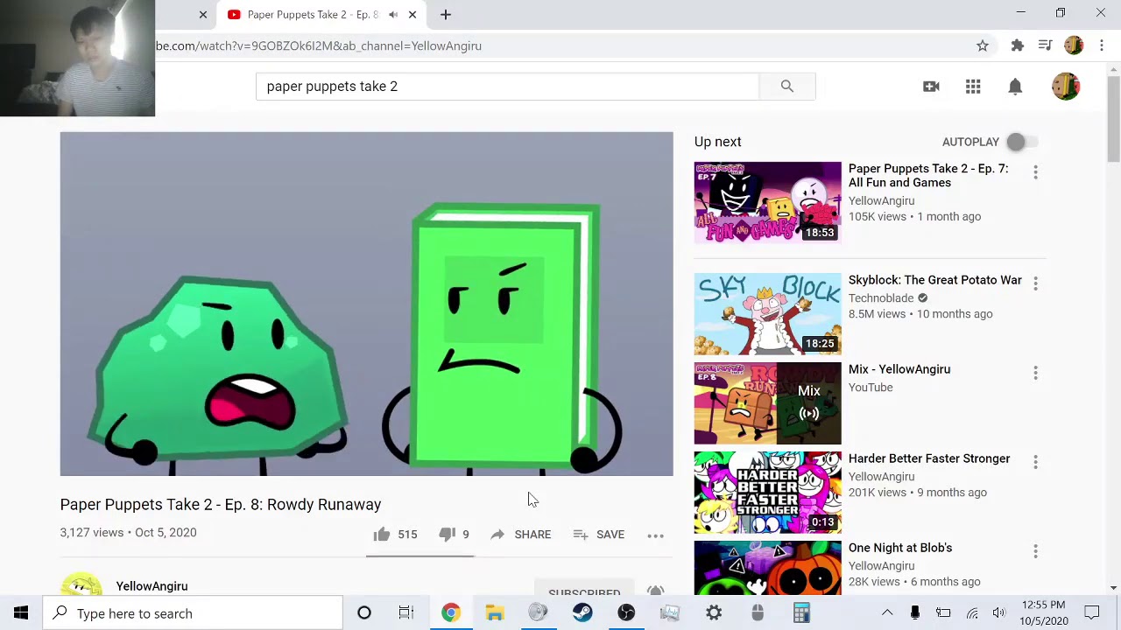The image size is (1121, 630).
Task: Open Paper Puppets Take 2 Ep. 7 title
Action: click(928, 176)
